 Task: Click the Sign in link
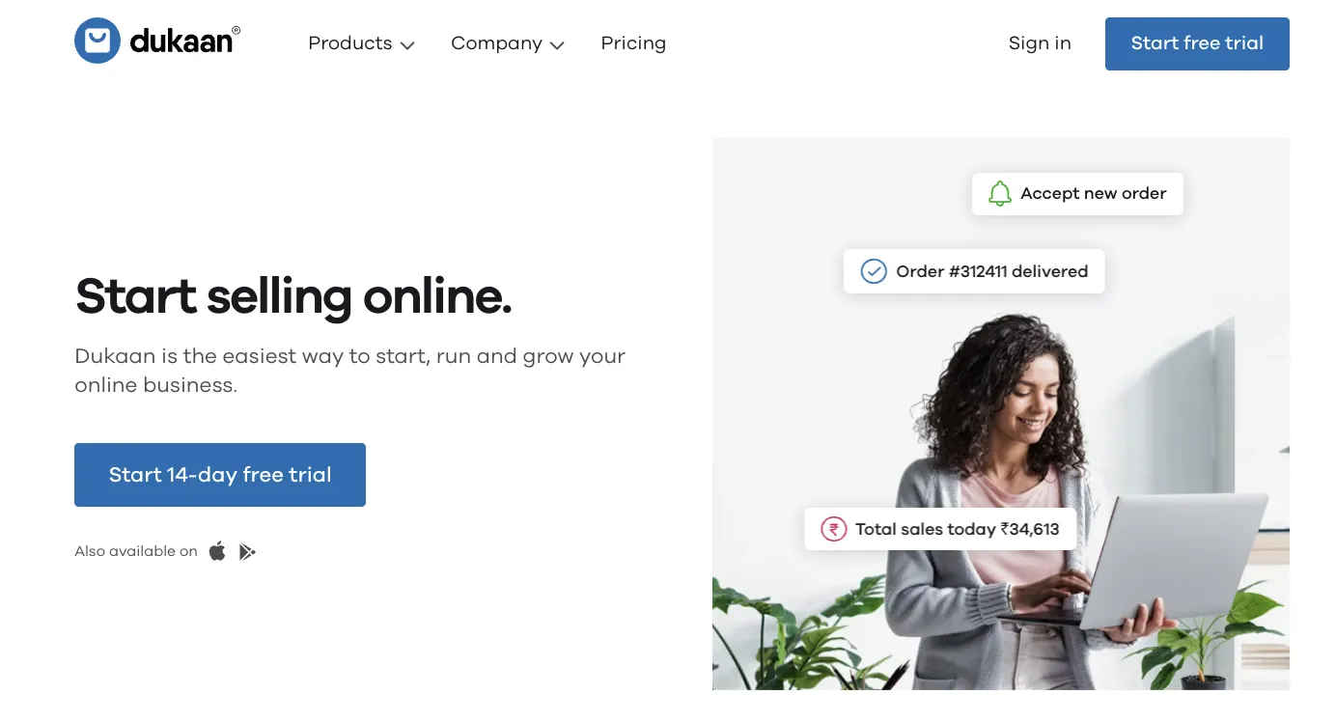pyautogui.click(x=1040, y=43)
